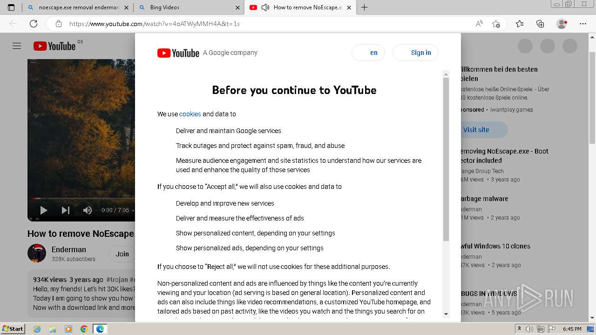Image resolution: width=596 pixels, height=335 pixels.
Task: Open the Enderman channel avatar
Action: tap(37, 253)
